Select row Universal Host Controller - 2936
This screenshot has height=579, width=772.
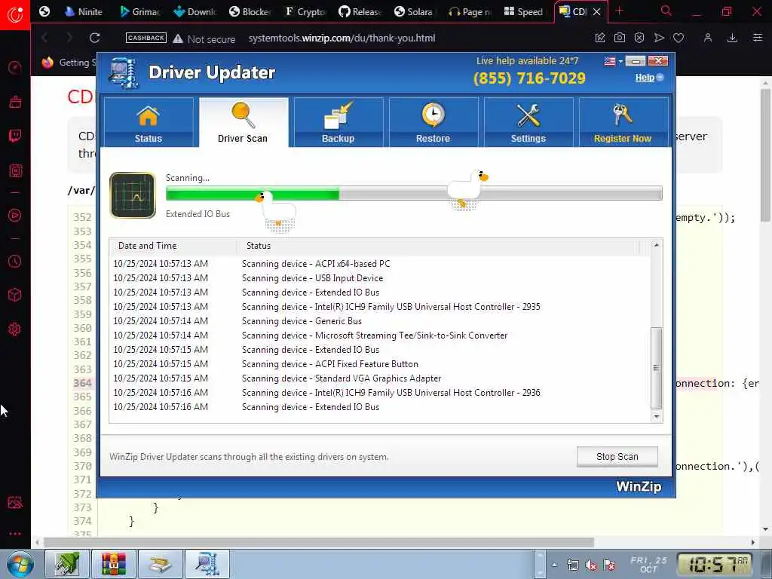tap(379, 392)
